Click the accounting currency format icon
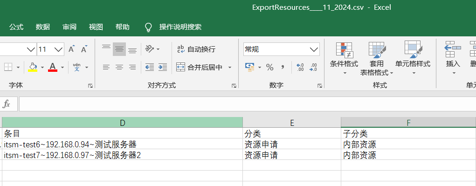 coord(249,67)
